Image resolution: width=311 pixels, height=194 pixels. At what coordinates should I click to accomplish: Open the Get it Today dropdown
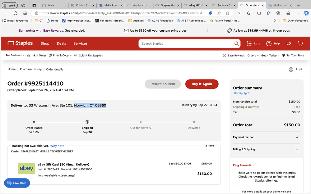click(x=270, y=56)
